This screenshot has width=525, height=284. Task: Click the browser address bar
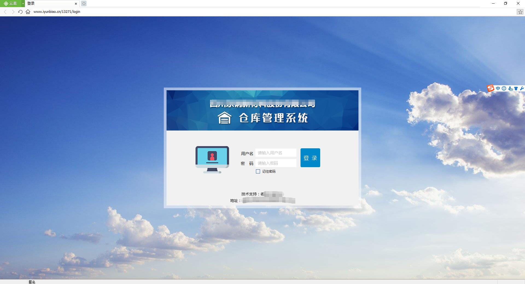coord(109,12)
